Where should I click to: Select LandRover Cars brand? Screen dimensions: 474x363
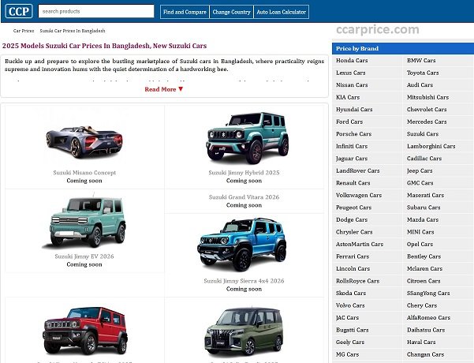click(357, 171)
